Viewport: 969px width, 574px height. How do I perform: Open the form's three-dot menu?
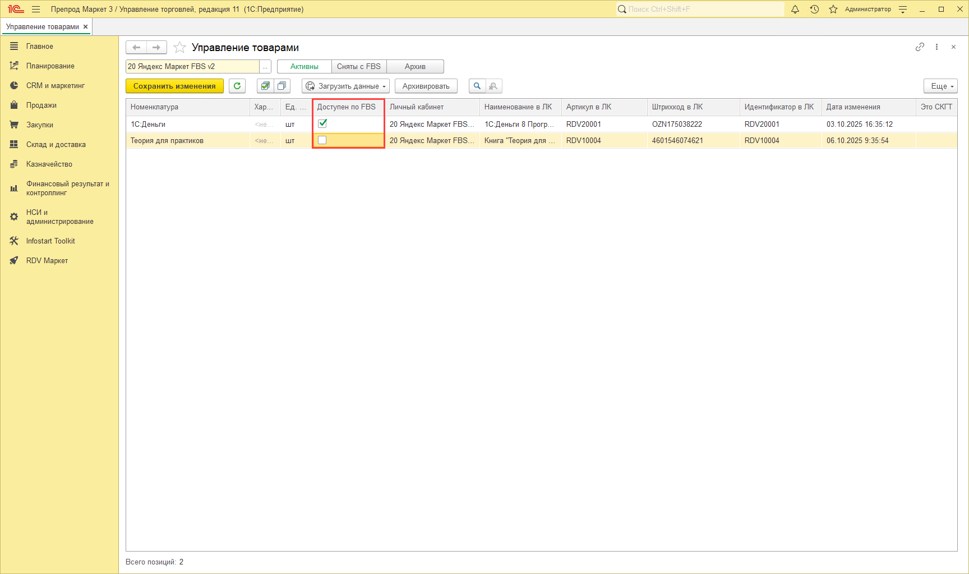tap(936, 47)
